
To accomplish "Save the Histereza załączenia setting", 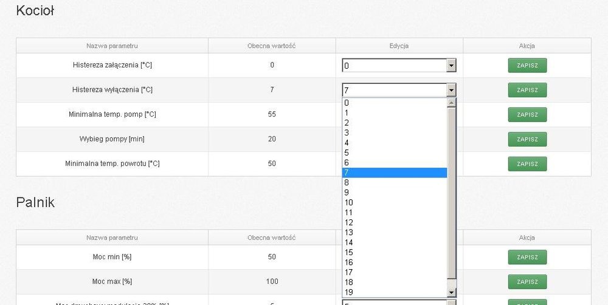I will (527, 65).
